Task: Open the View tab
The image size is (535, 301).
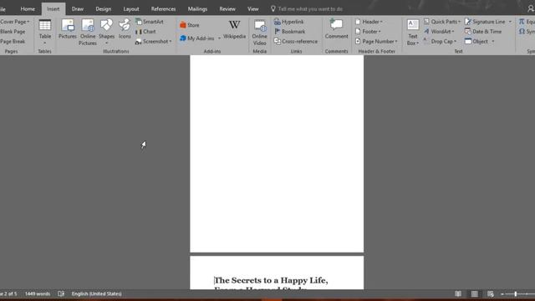Action: [252, 9]
